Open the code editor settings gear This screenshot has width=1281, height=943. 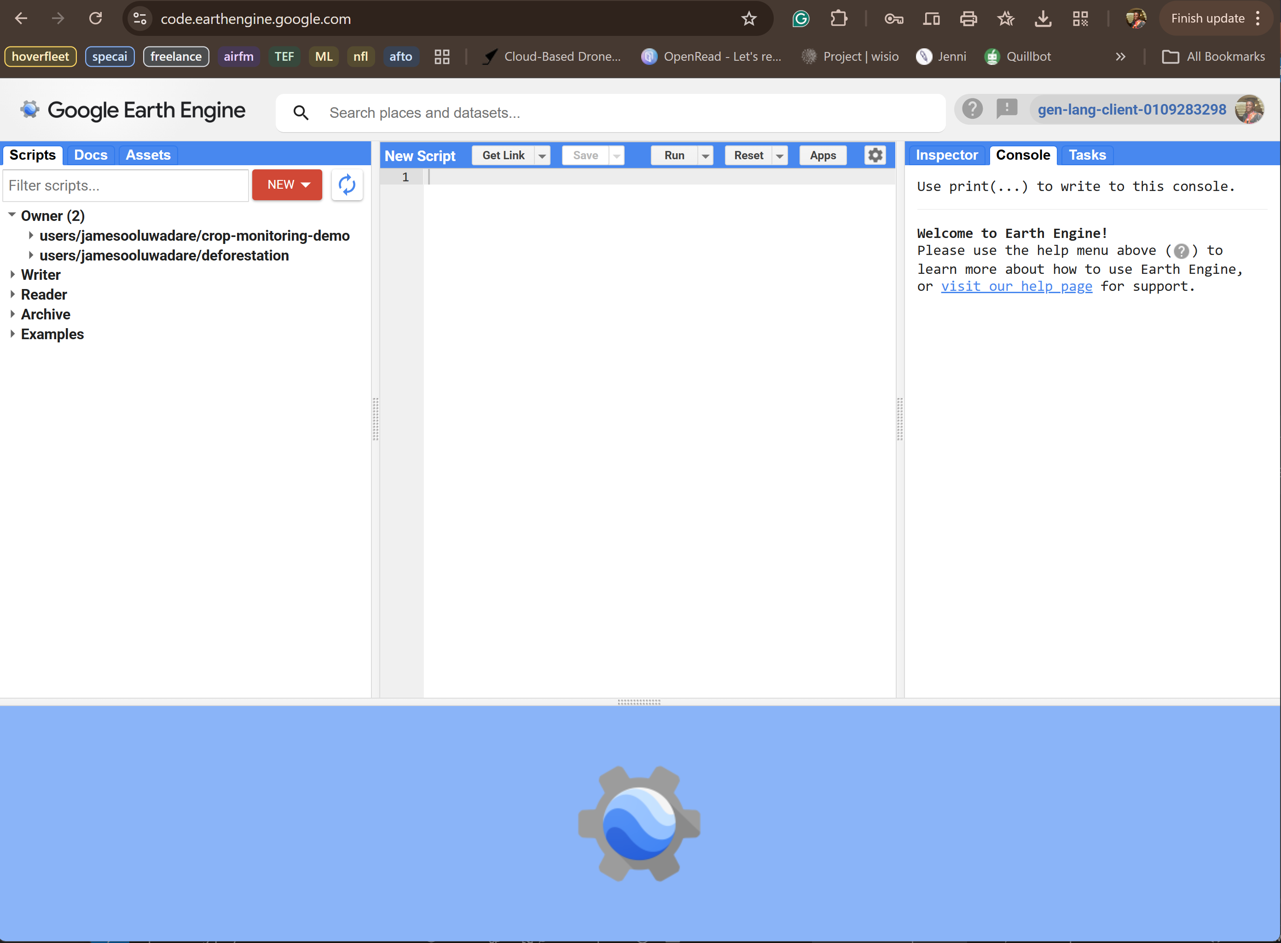point(875,155)
